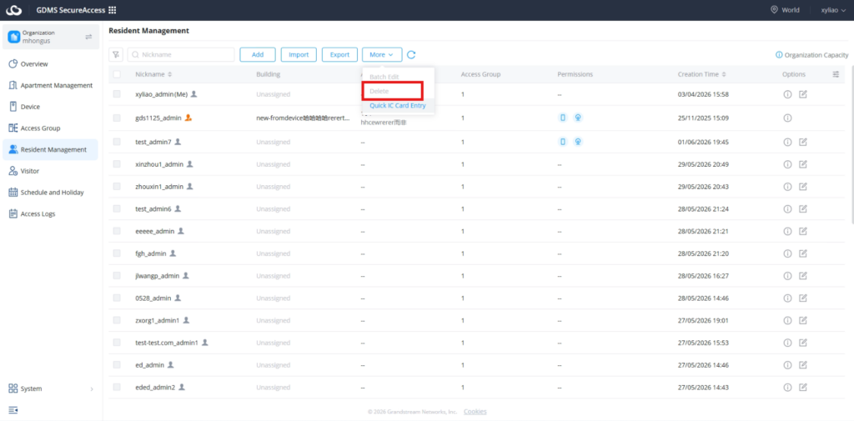Select checkbox for gds1125_admin row
Viewport: 854px width, 421px height.
click(117, 118)
